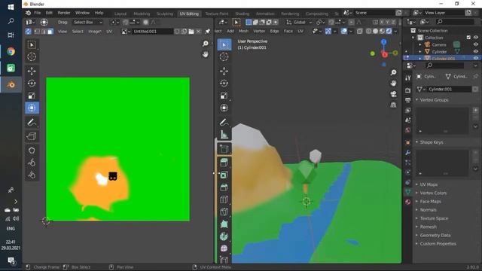Expand the Geometry Data panel
Image resolution: width=482 pixels, height=271 pixels.
(416, 235)
